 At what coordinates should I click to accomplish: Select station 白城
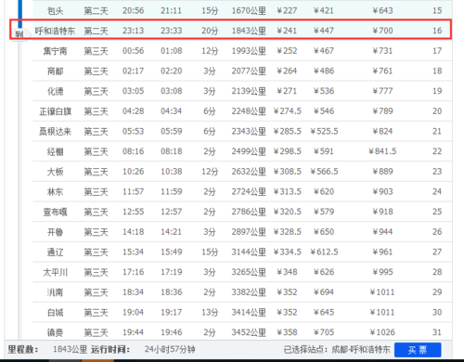click(55, 313)
